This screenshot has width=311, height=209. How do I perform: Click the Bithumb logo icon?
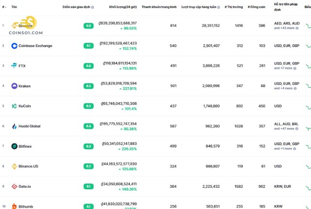(14, 206)
